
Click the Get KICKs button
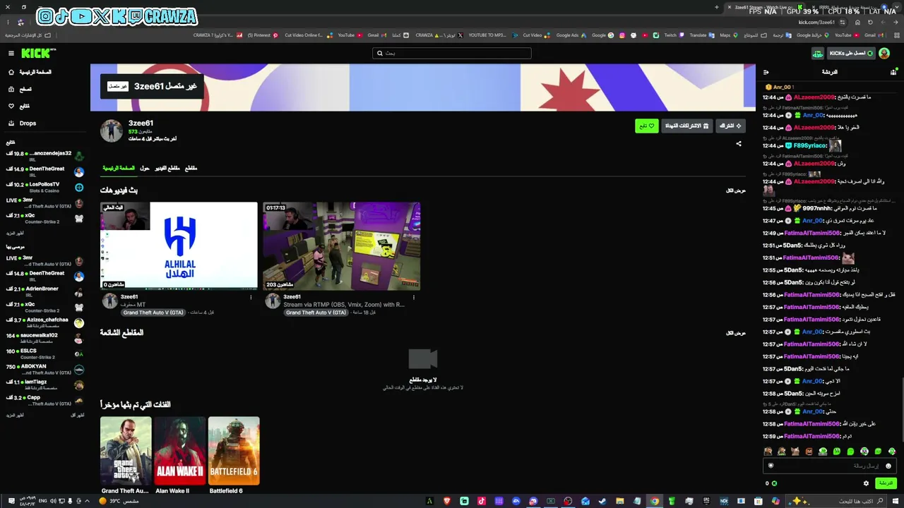(851, 54)
